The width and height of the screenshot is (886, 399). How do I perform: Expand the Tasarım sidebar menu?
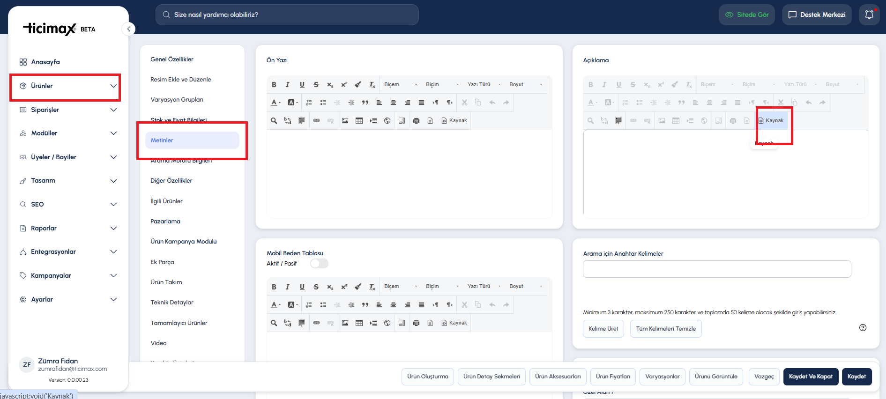pos(68,181)
